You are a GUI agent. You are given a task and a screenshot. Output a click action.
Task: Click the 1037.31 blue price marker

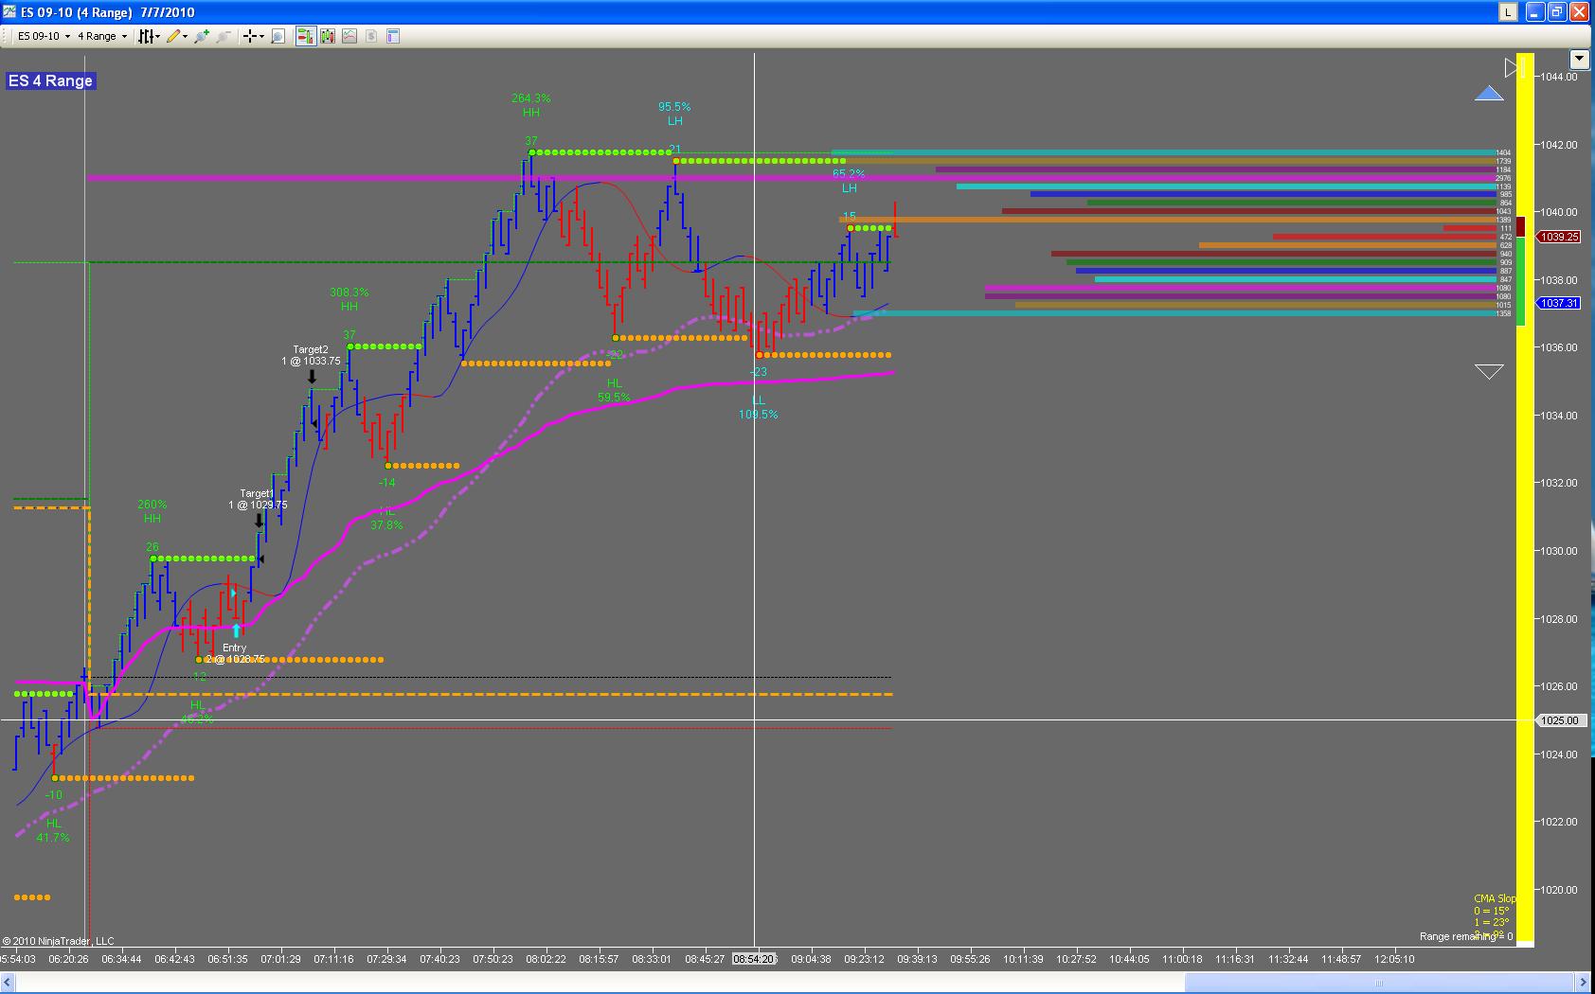point(1559,303)
